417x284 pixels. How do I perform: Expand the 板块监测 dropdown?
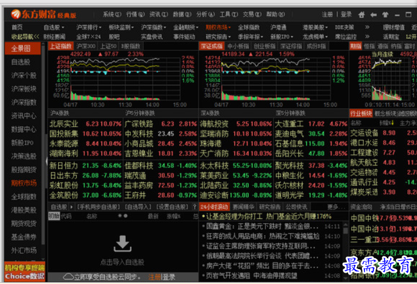[x=121, y=27]
